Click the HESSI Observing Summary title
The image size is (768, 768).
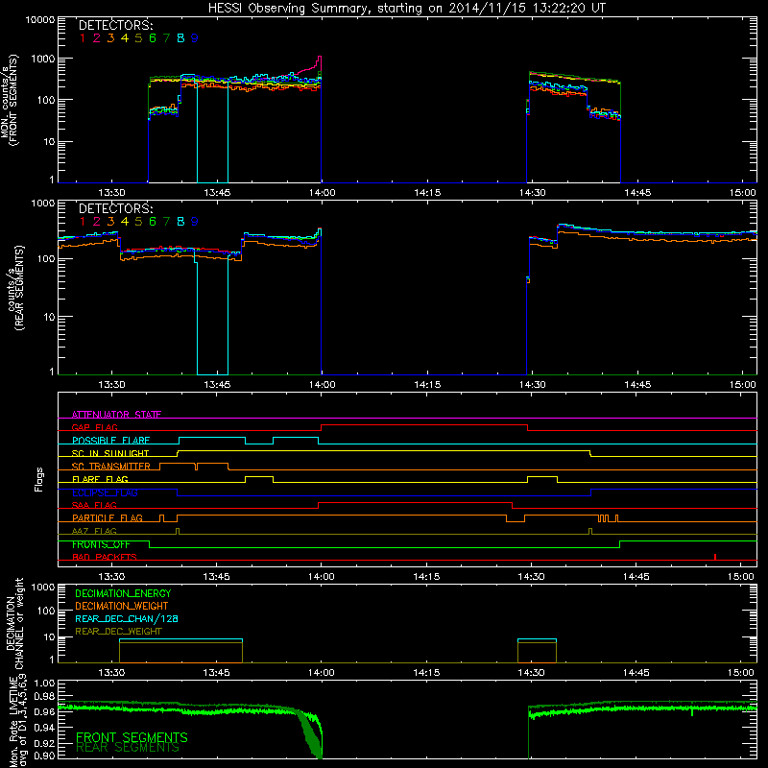pos(406,8)
